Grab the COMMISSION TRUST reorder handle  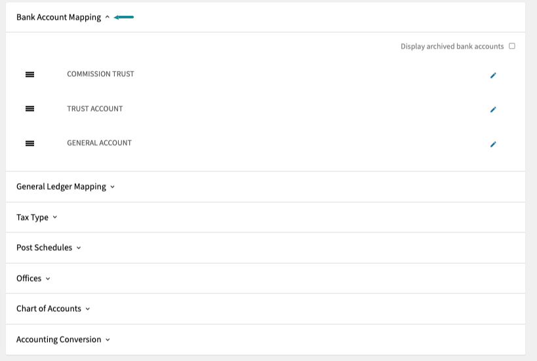(x=30, y=74)
